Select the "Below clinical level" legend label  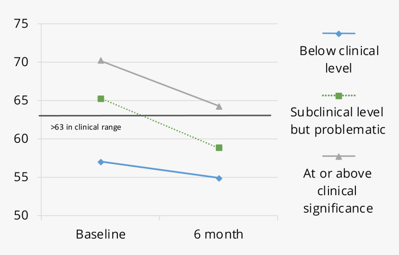(x=339, y=59)
